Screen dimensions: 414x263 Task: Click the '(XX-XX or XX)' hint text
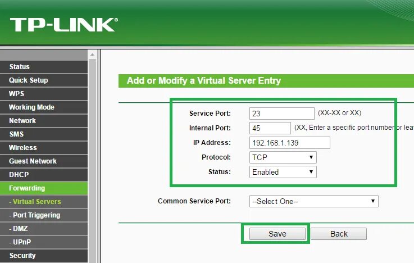pyautogui.click(x=339, y=113)
